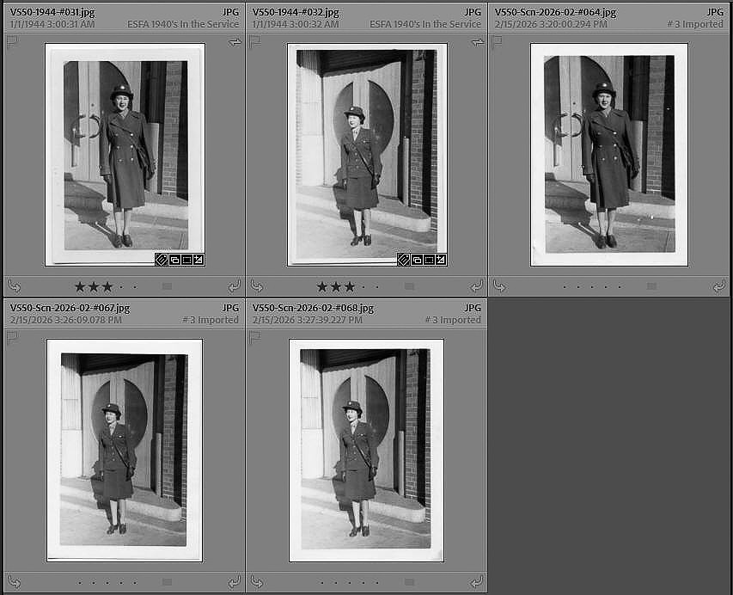Click the date 1/1/1944 3:00:31 AM
This screenshot has height=595, width=733.
[x=52, y=24]
